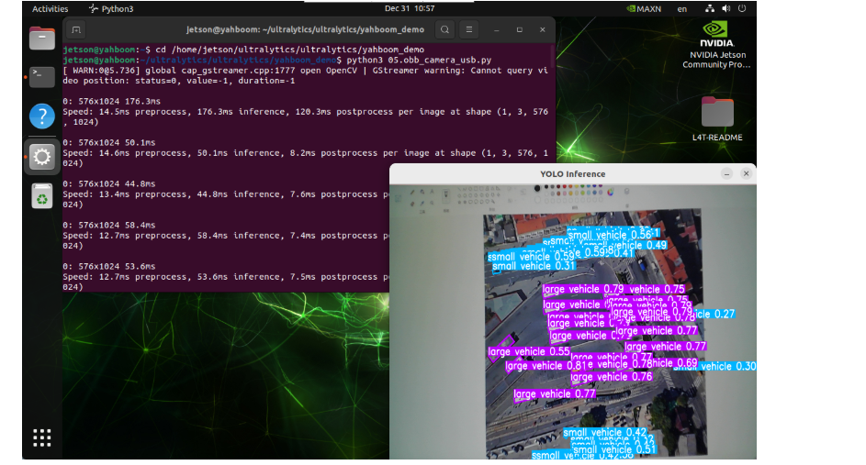Screen dimensions: 866x465
Task: Open the Help question-mark icon in dock
Action: click(x=42, y=116)
